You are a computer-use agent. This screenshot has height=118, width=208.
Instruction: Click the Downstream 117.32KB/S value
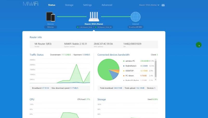pos(66,55)
